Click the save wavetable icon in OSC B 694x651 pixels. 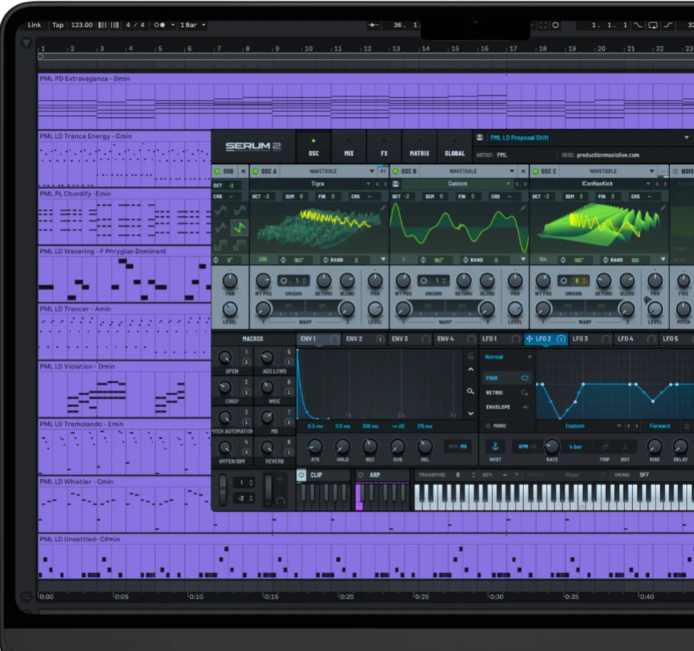click(x=396, y=184)
